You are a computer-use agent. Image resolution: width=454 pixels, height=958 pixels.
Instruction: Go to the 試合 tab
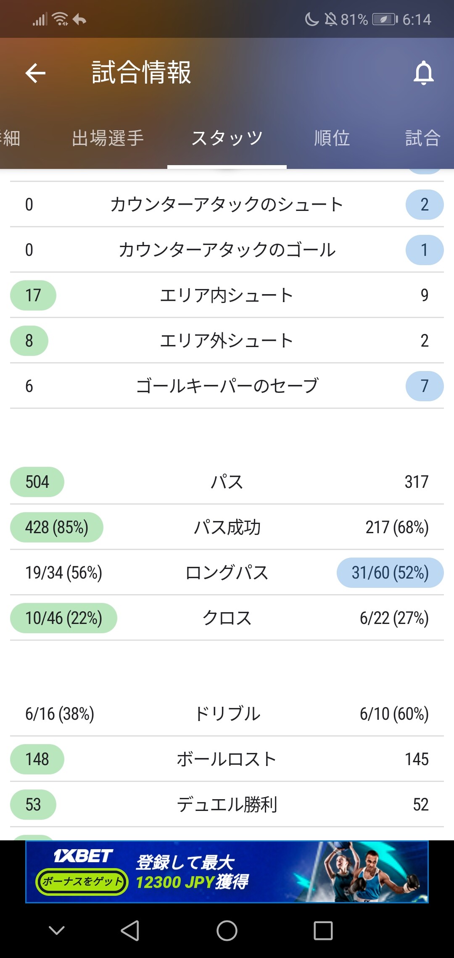pyautogui.click(x=422, y=138)
